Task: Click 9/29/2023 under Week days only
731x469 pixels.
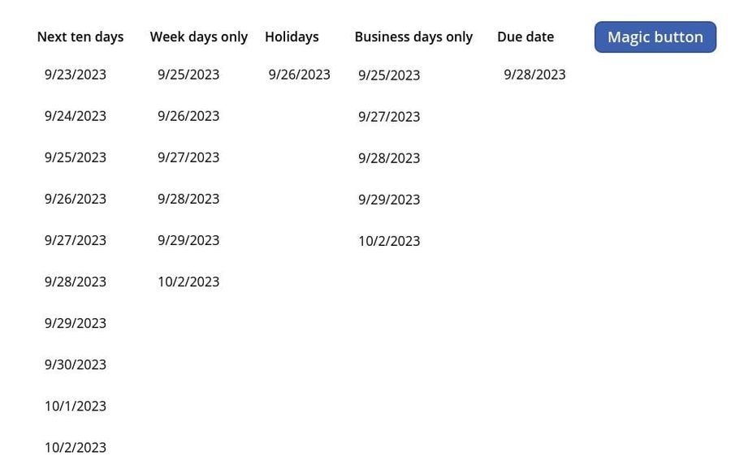Action: (188, 239)
